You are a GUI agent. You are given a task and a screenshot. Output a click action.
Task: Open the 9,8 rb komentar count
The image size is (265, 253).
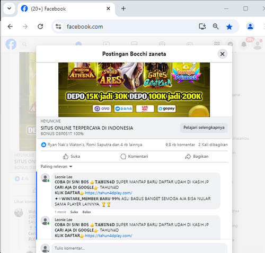pyautogui.click(x=180, y=144)
